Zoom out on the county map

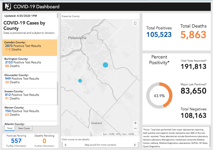click(135, 128)
